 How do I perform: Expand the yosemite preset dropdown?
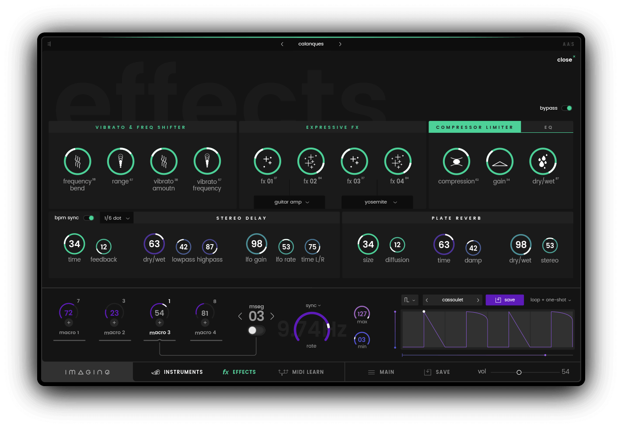click(377, 202)
